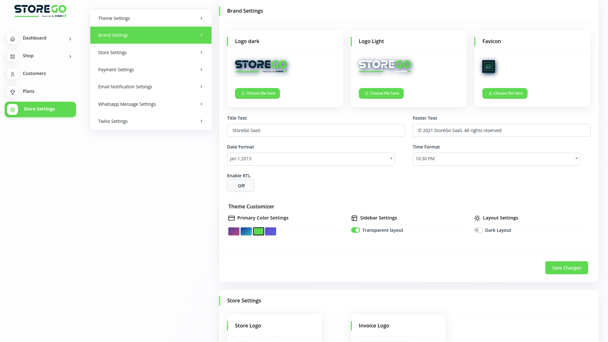Viewport: 608px width, 342px height.
Task: Click the Shop grid icon
Action: point(12,56)
